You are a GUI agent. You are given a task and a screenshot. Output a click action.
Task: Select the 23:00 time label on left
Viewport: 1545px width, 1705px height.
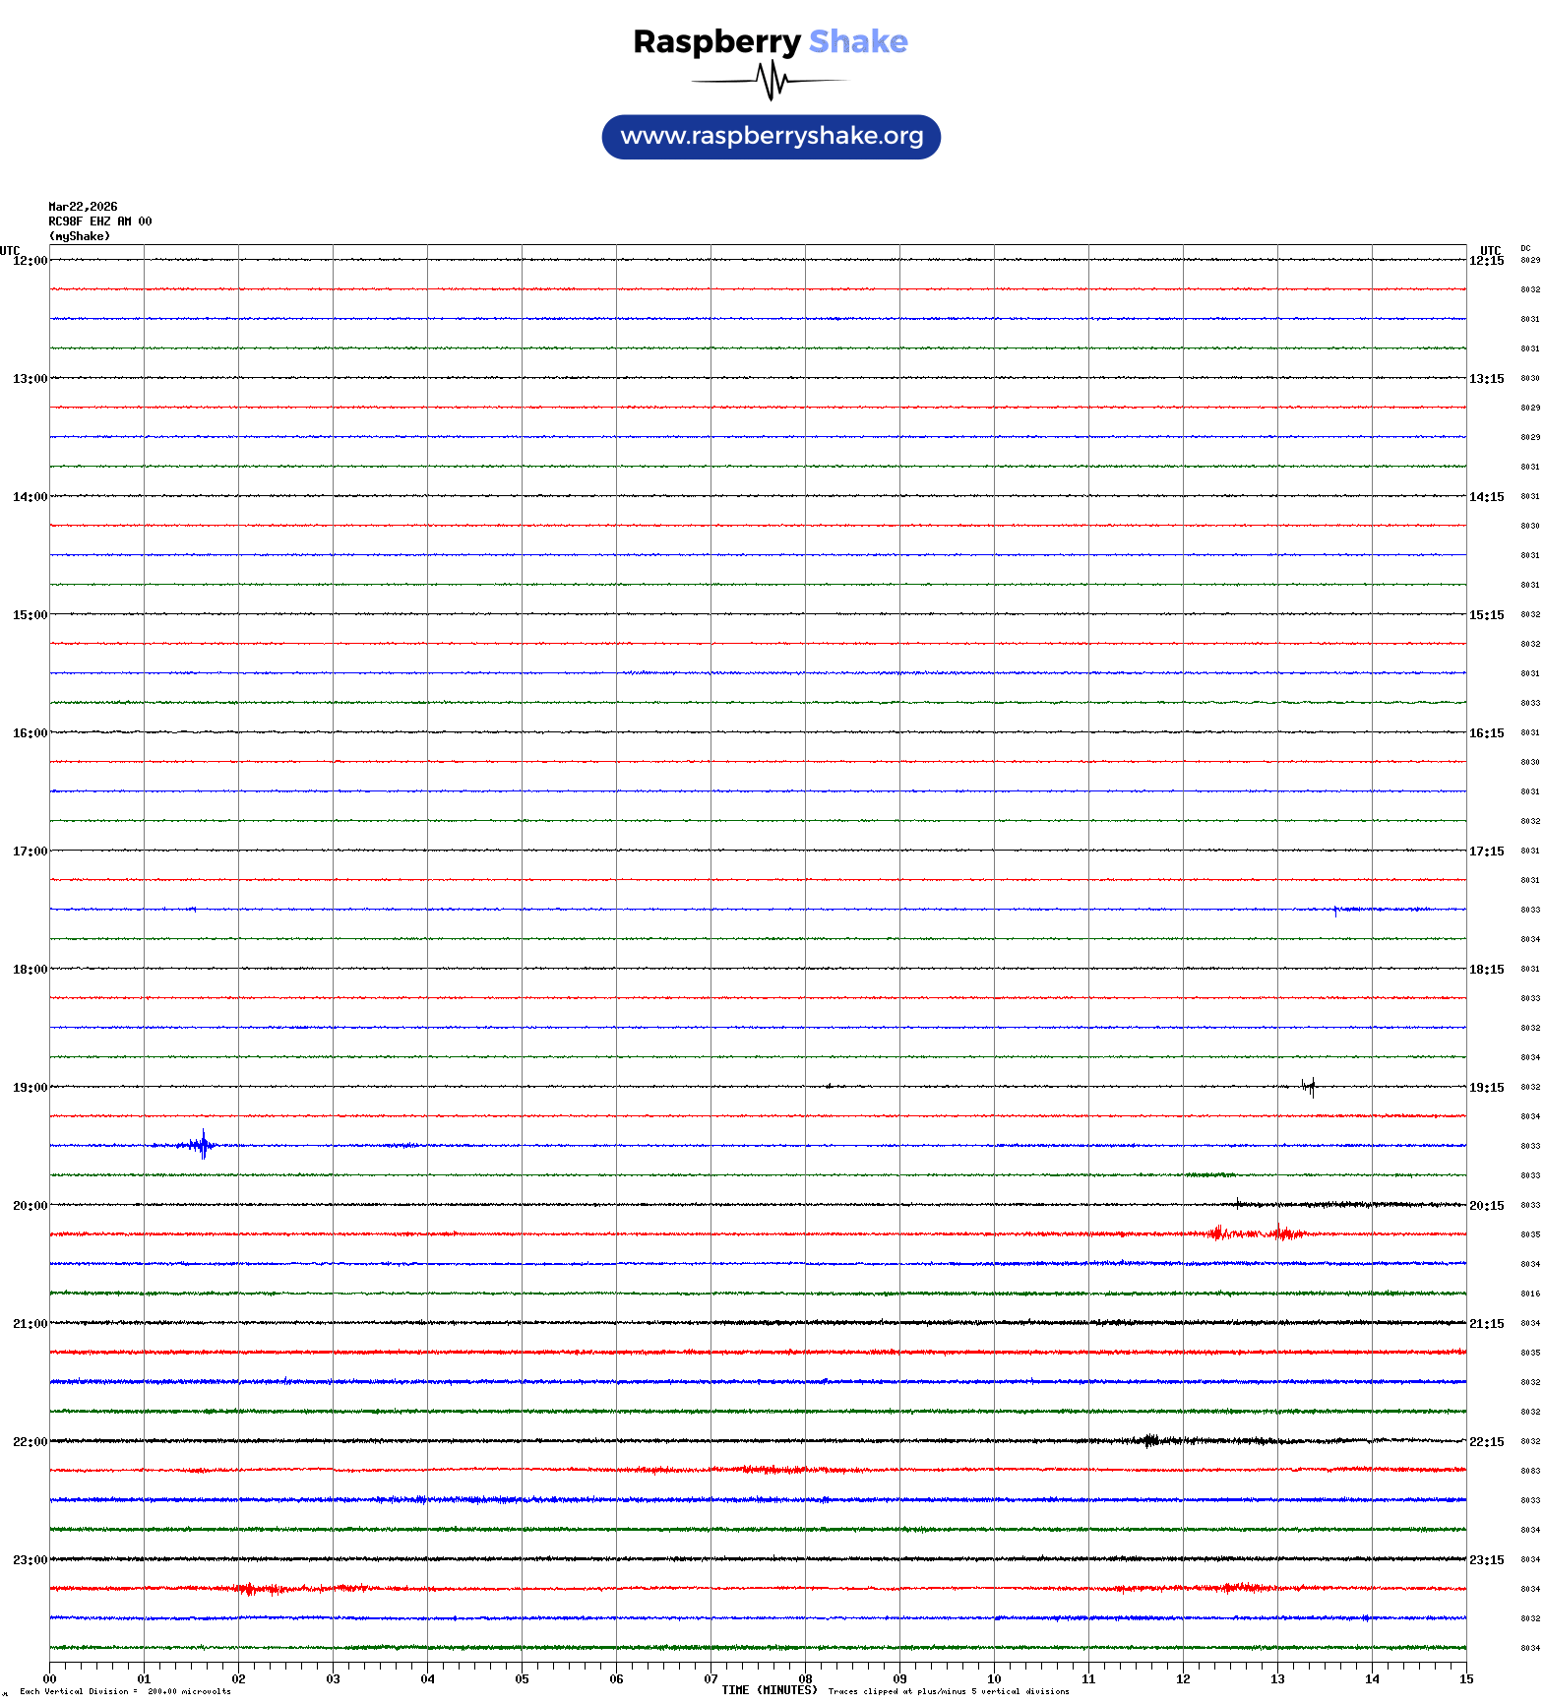pyautogui.click(x=30, y=1560)
